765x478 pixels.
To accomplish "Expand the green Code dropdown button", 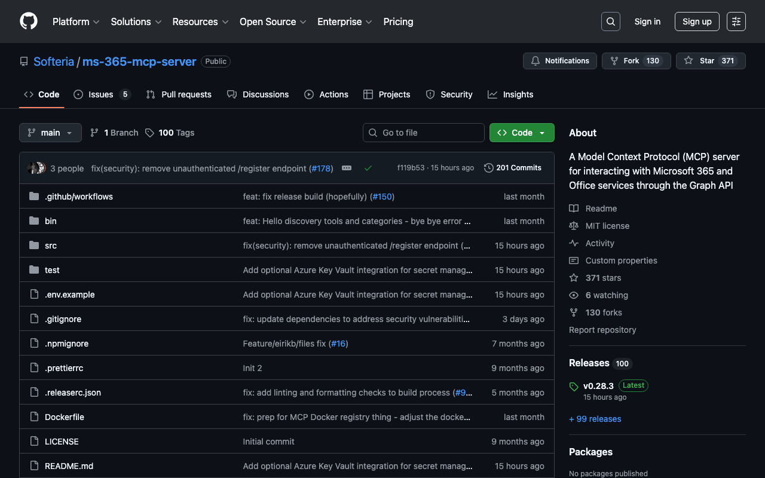I will (x=521, y=133).
